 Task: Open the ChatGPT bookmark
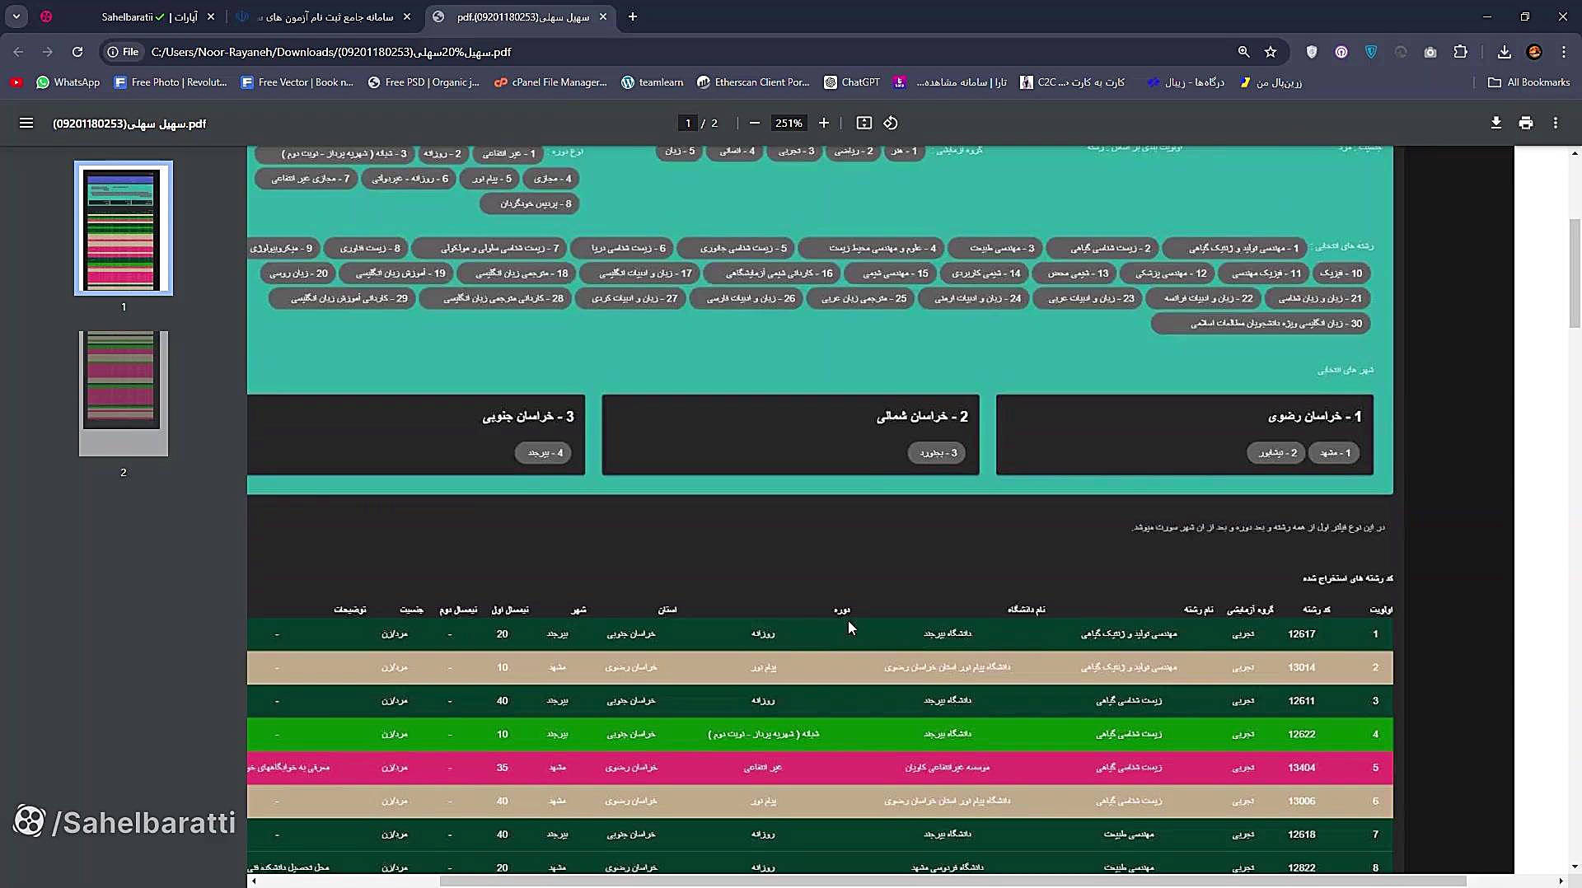pyautogui.click(x=852, y=82)
